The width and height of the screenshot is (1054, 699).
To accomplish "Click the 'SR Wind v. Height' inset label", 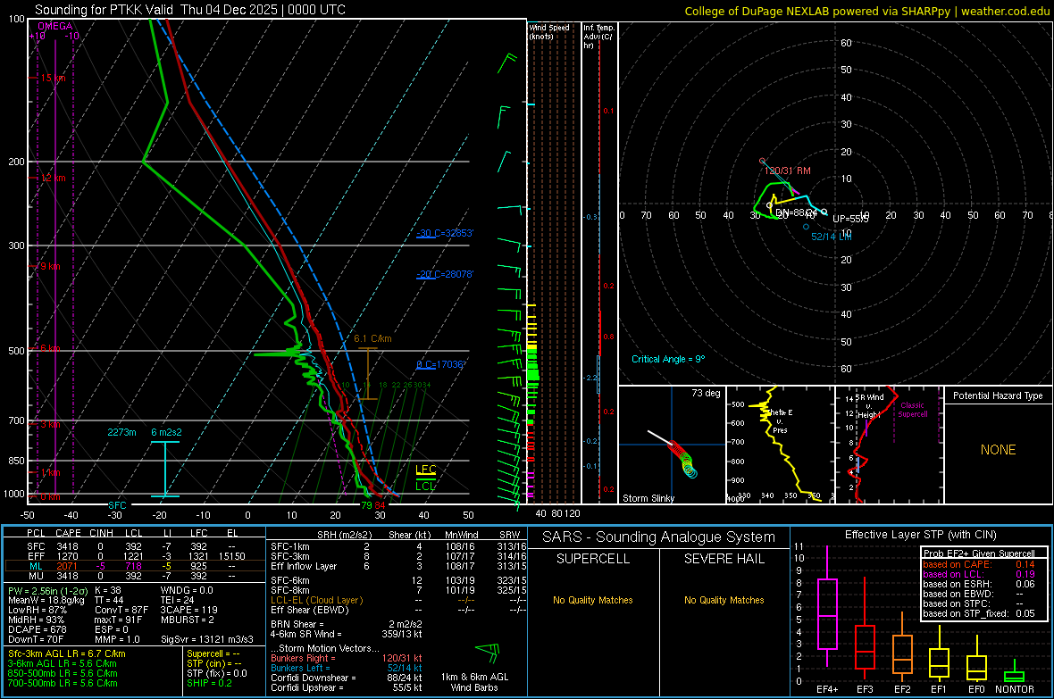I will click(869, 406).
